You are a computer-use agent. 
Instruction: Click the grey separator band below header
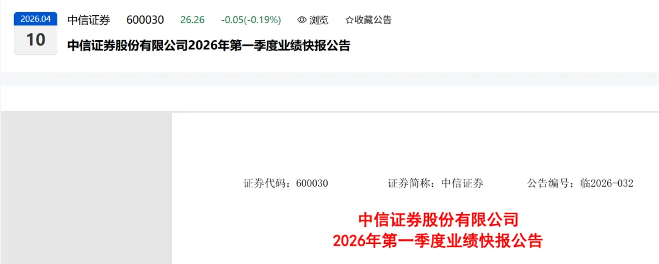coord(329,78)
